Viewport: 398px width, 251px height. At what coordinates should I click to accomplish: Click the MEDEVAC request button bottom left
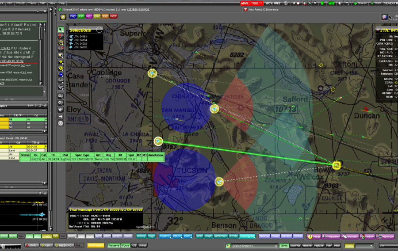[x=65, y=246]
